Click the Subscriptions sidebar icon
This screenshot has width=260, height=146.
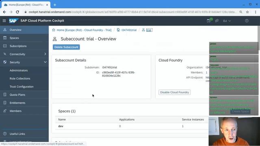tap(5, 46)
